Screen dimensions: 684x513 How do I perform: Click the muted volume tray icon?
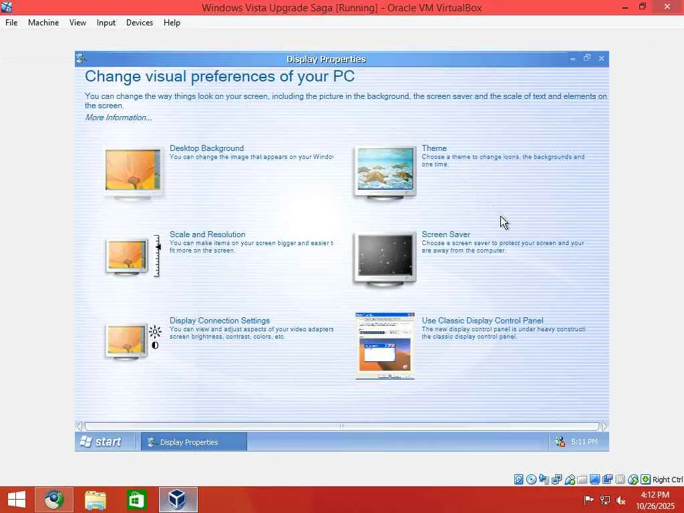621,500
